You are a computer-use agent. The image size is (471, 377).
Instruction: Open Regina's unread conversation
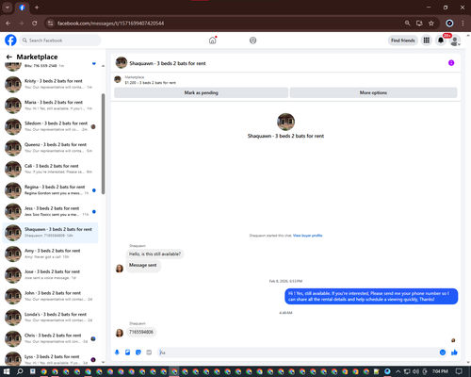click(50, 190)
